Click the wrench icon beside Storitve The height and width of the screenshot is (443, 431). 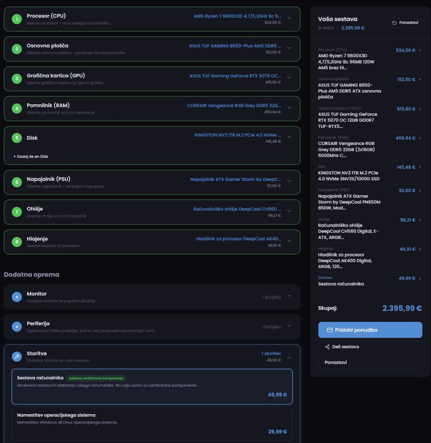click(x=17, y=356)
